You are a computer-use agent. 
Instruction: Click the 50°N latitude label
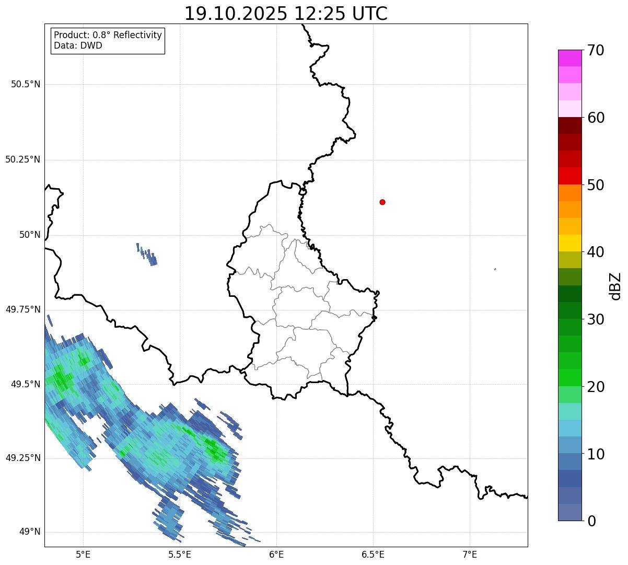pos(30,235)
